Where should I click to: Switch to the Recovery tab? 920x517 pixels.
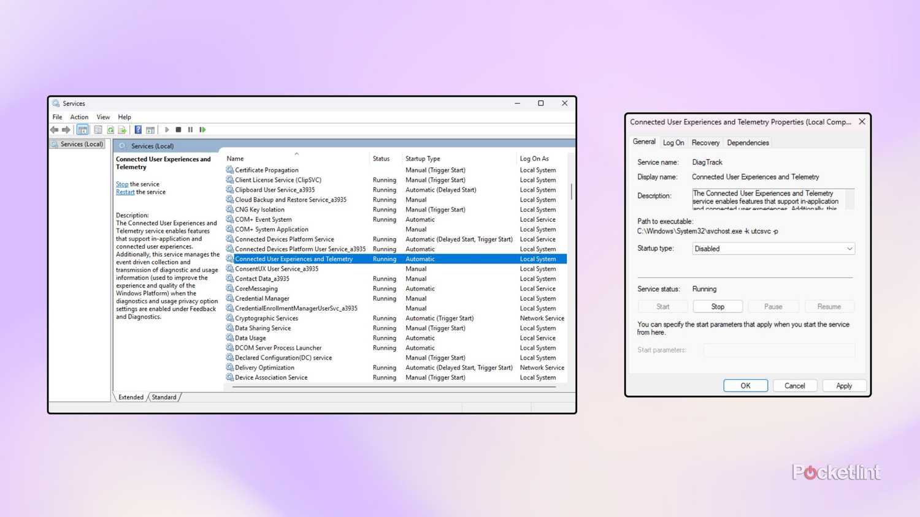click(x=705, y=142)
